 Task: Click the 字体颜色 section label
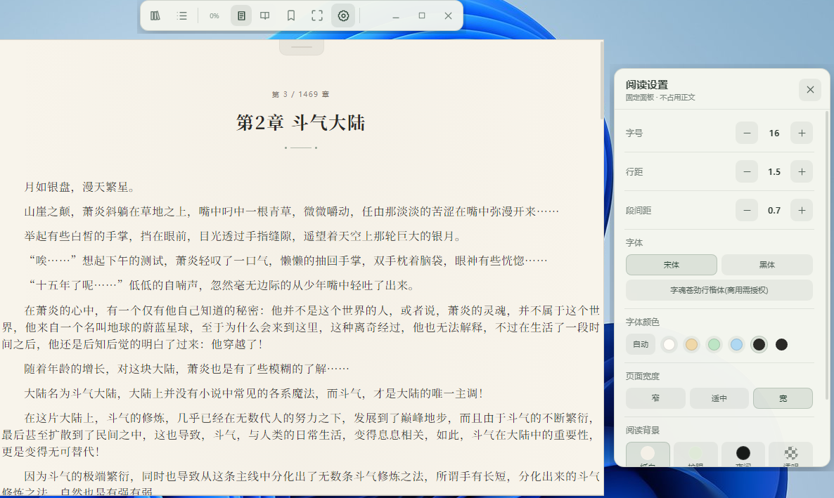(643, 322)
